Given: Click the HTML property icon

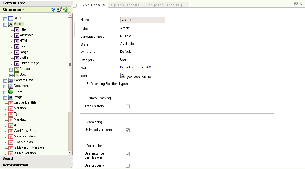Looking at the screenshot, I should click(17, 41).
